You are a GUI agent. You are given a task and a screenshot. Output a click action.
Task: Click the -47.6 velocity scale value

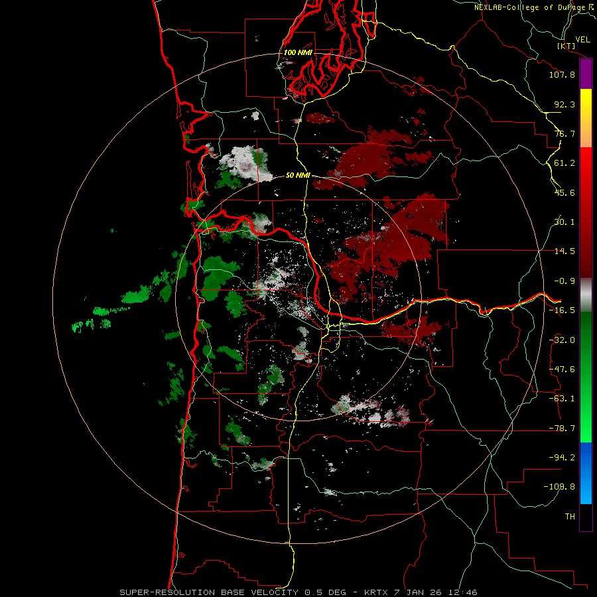[x=562, y=369]
